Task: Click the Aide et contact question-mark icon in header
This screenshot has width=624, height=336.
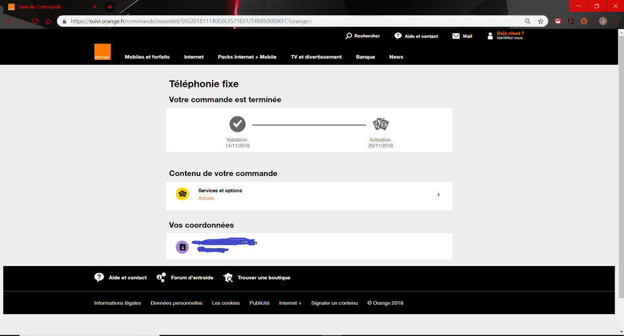Action: pyautogui.click(x=398, y=36)
